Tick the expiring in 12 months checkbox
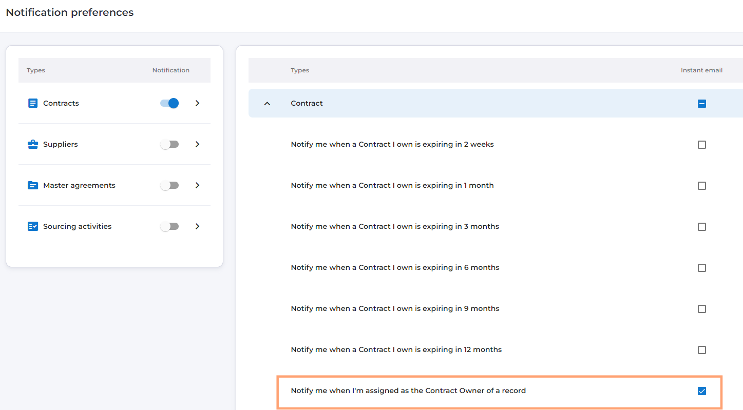Viewport: 743px width, 410px height. tap(702, 350)
